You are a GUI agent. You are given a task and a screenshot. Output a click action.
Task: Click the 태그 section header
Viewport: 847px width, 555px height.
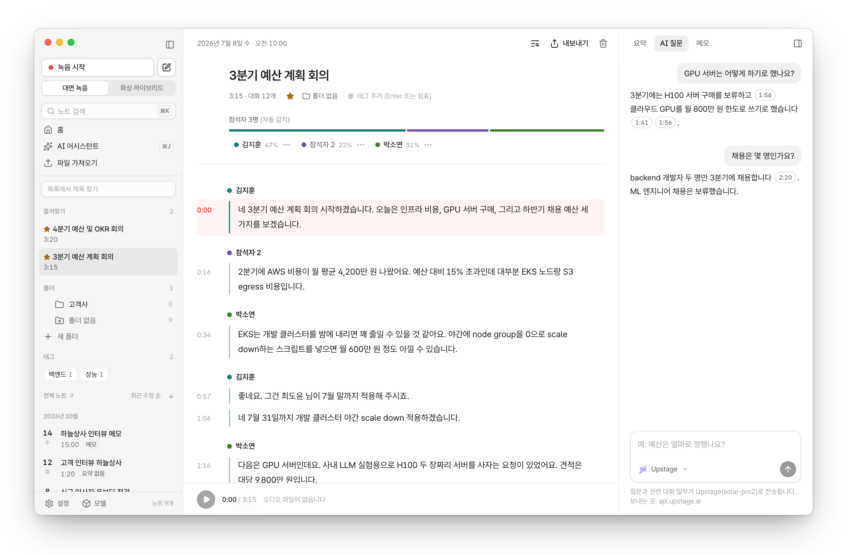click(x=49, y=357)
